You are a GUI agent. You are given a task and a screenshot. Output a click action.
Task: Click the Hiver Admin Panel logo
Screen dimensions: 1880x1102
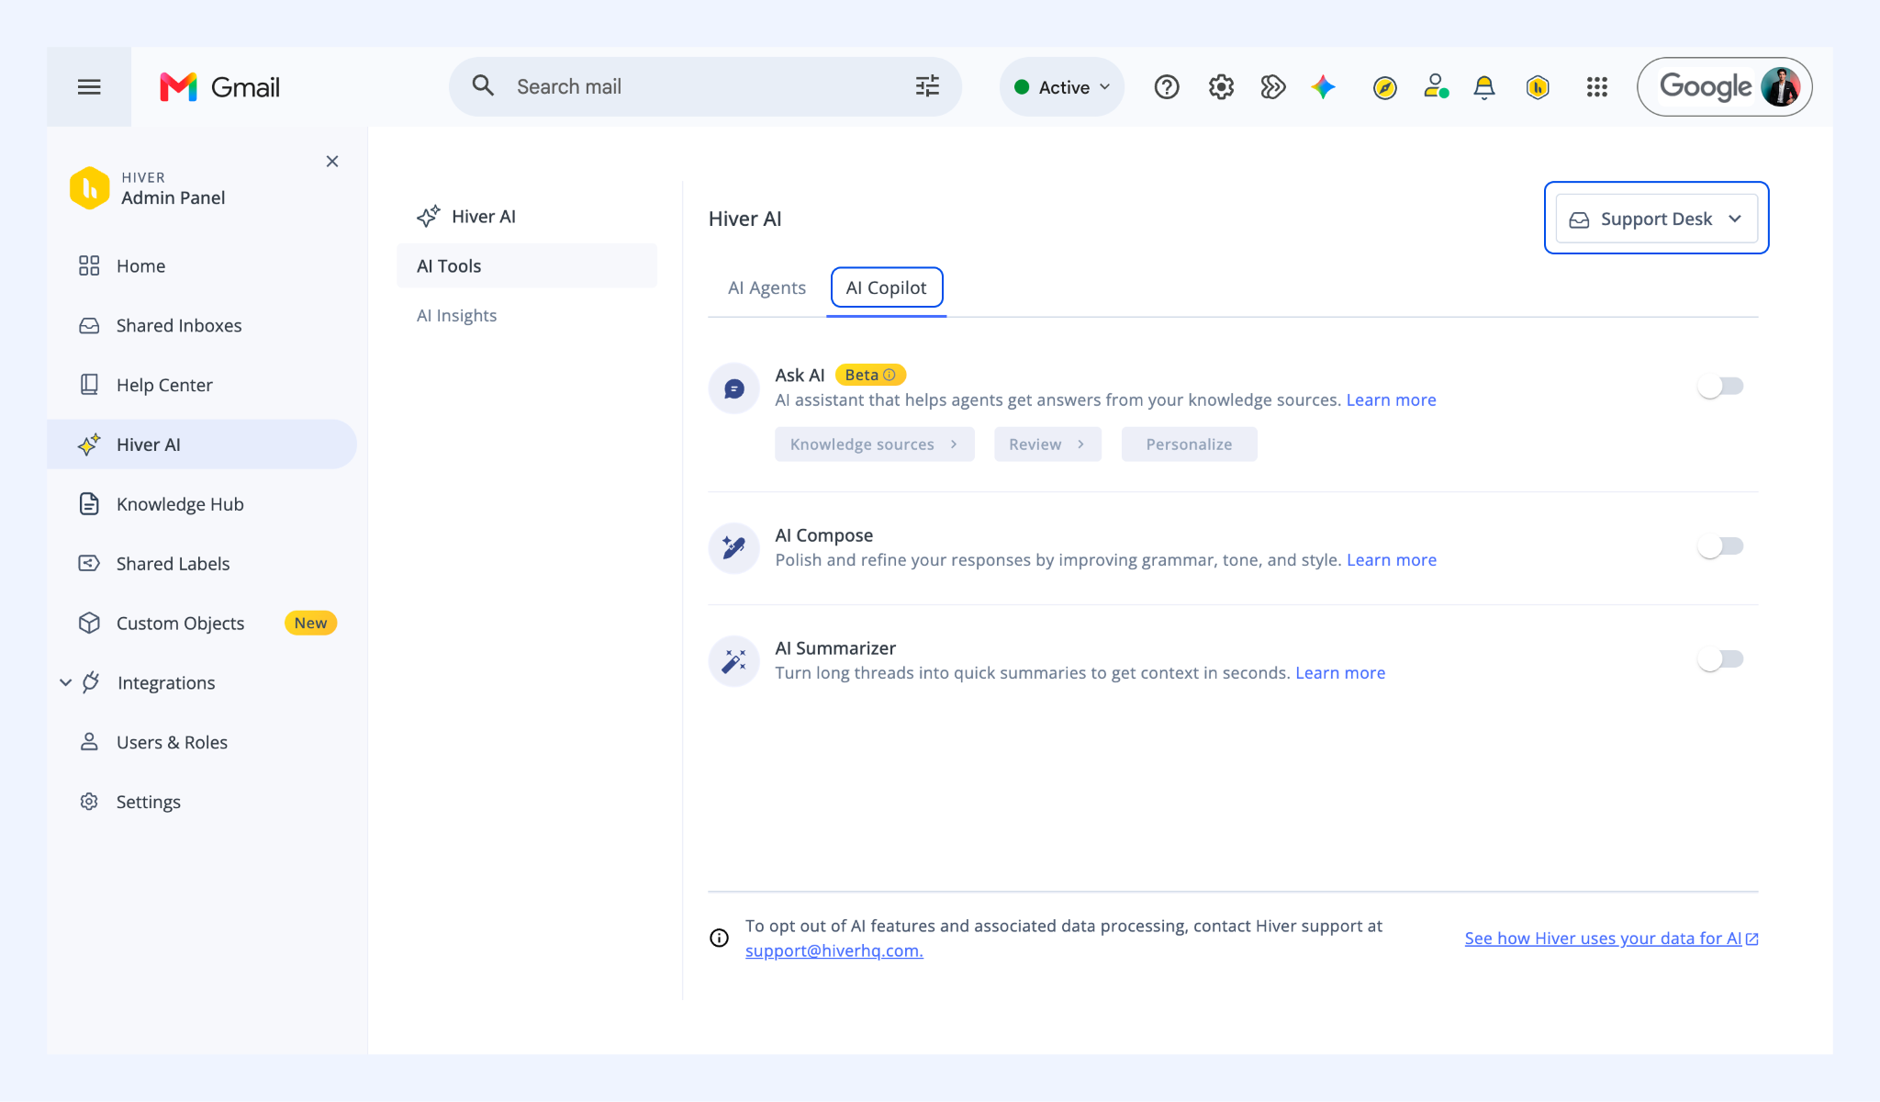tap(90, 187)
